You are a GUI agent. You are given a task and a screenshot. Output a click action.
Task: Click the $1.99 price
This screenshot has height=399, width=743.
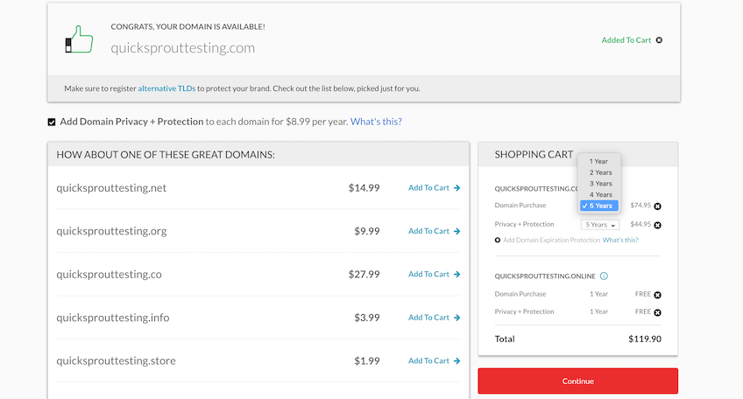367,360
